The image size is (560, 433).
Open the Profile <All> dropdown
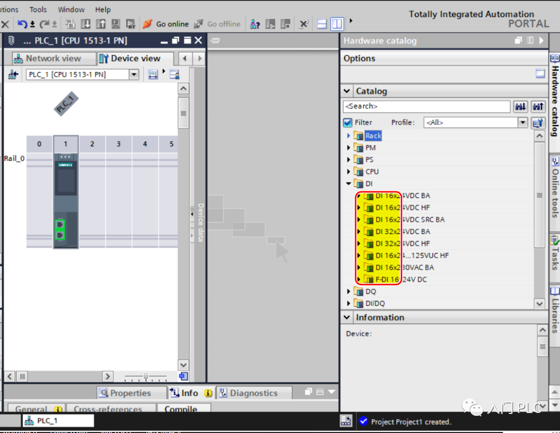click(x=523, y=122)
